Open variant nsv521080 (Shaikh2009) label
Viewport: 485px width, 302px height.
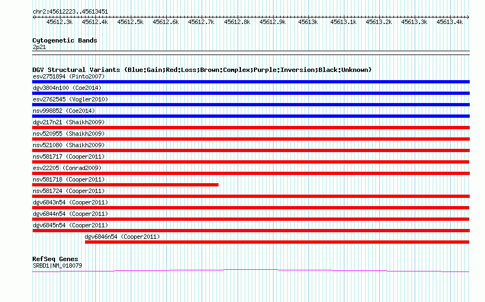[x=69, y=145]
